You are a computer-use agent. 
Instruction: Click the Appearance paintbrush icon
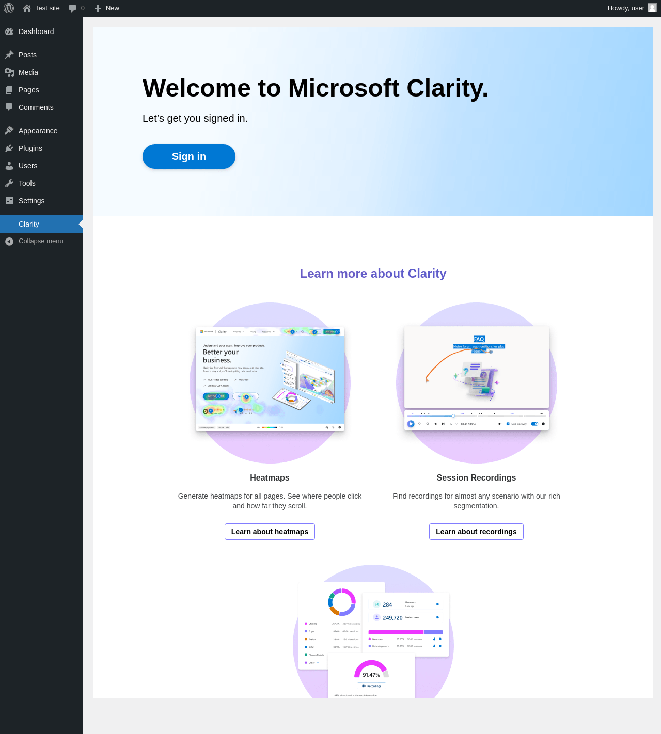click(x=9, y=131)
